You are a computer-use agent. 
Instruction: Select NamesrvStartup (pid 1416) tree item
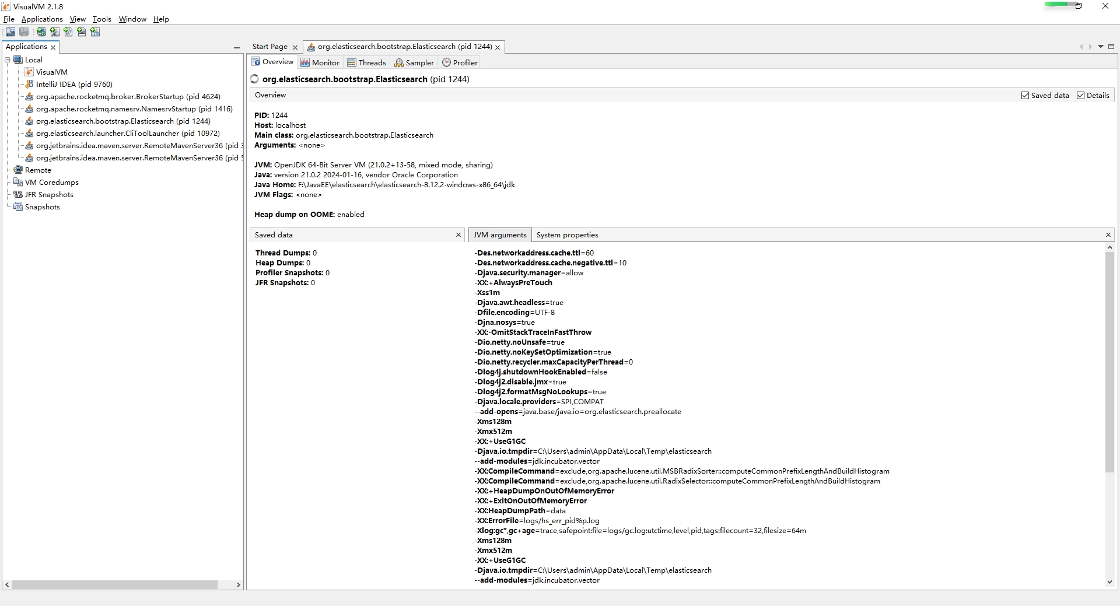click(x=134, y=108)
